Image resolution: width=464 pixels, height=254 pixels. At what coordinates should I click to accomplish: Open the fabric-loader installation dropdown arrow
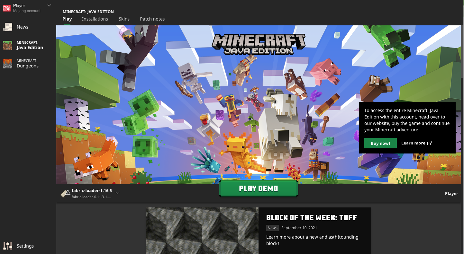(x=117, y=193)
